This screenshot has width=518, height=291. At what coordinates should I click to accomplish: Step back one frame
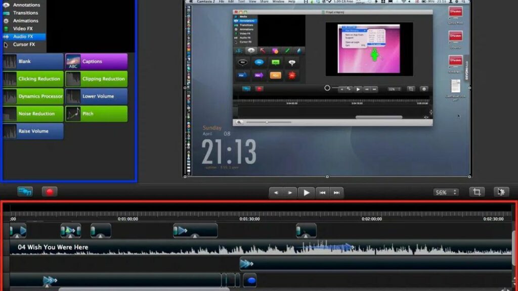pyautogui.click(x=276, y=192)
